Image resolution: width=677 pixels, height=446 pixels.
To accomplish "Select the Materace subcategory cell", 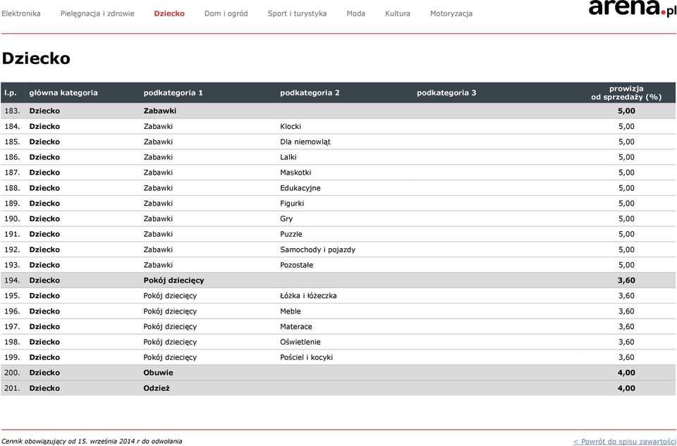I will [x=295, y=326].
